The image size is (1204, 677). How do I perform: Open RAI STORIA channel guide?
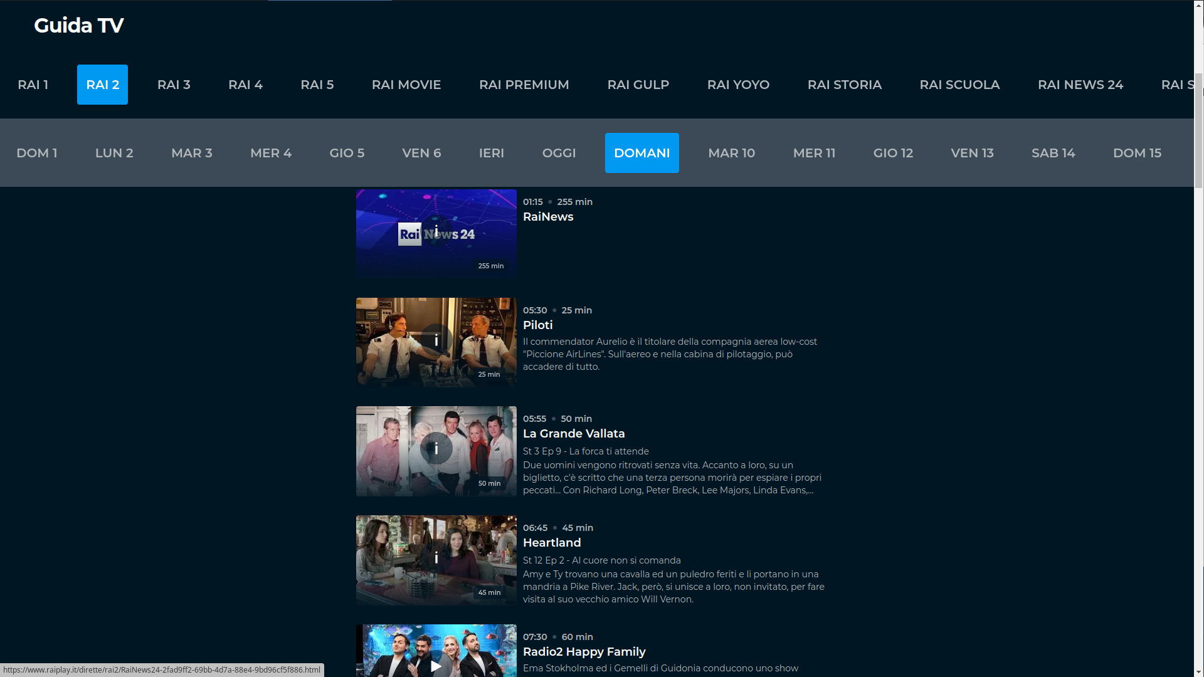pyautogui.click(x=845, y=85)
